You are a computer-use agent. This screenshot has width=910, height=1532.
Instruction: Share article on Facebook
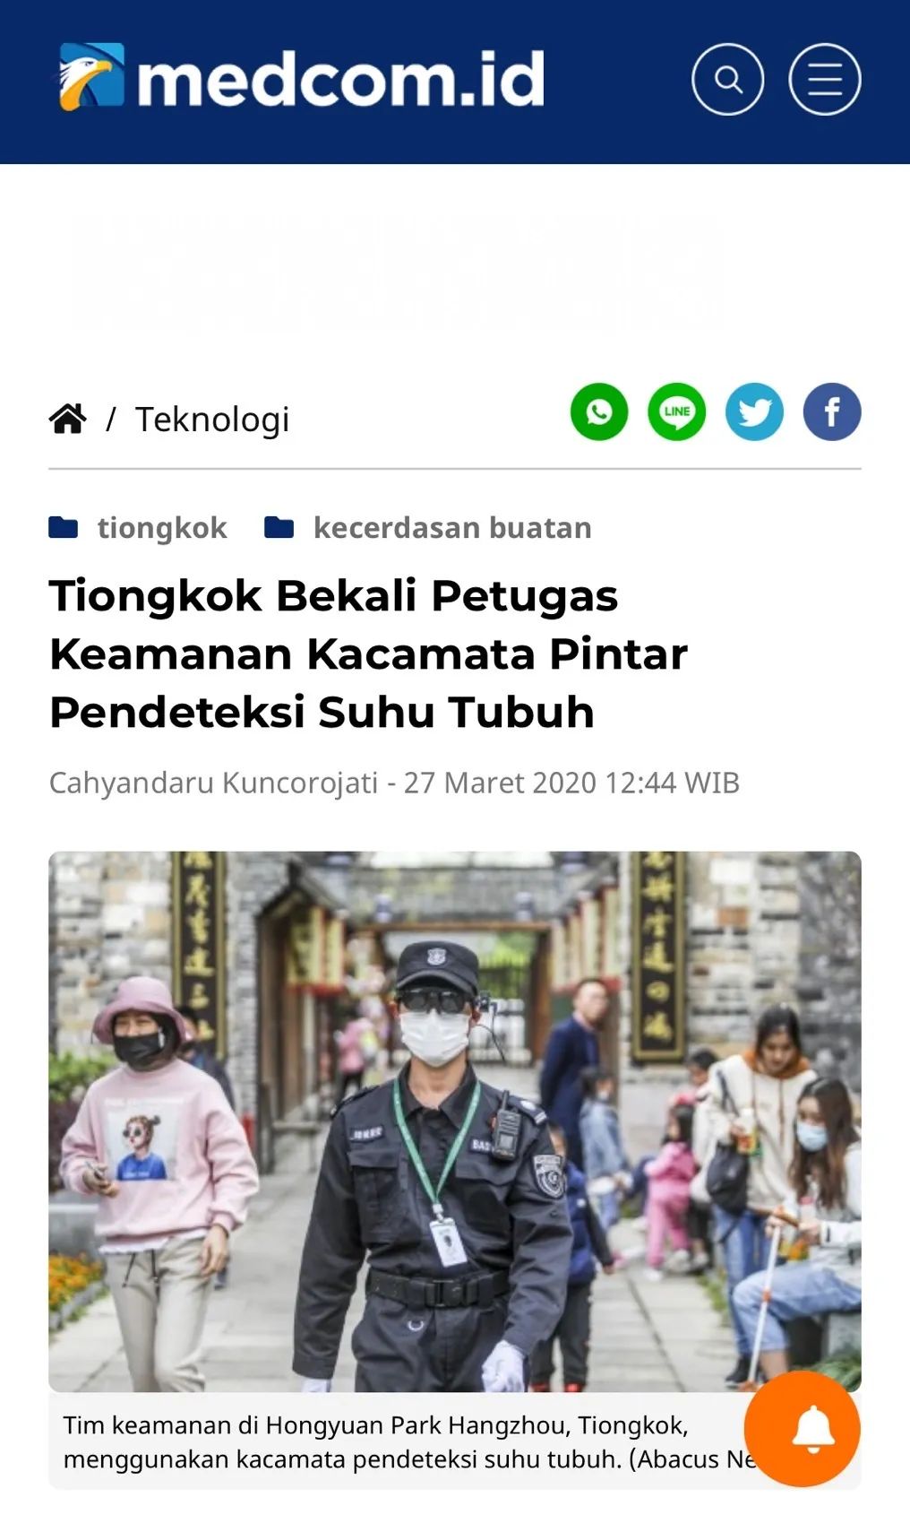point(832,411)
